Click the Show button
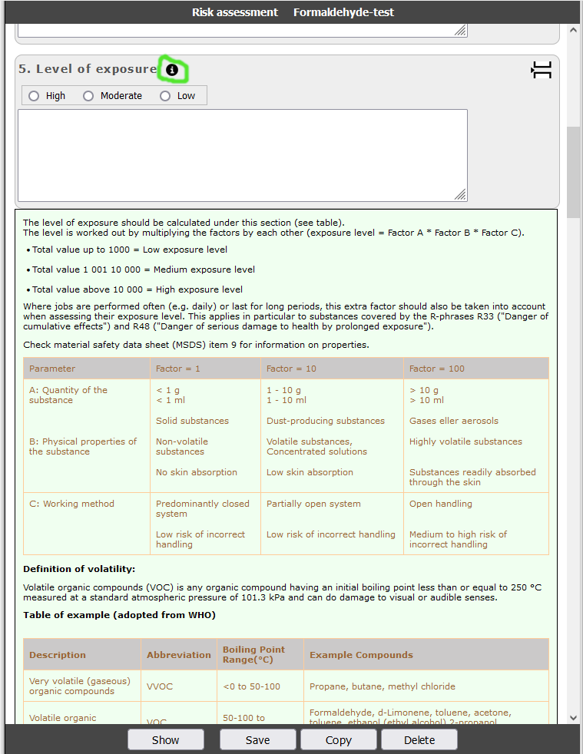This screenshot has height=754, width=583. (x=165, y=740)
